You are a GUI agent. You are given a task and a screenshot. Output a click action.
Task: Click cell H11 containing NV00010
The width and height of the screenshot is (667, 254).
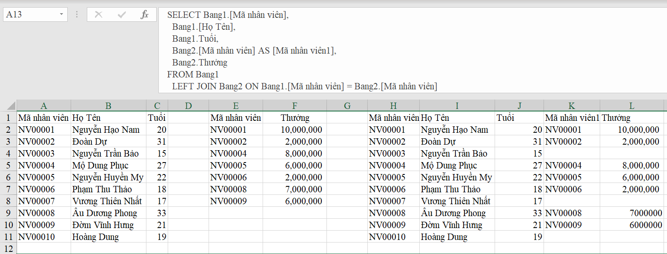[x=393, y=237]
